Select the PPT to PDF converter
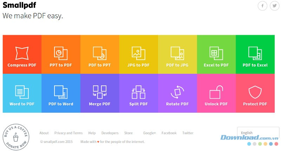 click(61, 54)
